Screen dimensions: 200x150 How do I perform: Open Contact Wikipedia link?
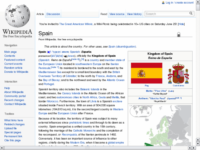coord(15,104)
